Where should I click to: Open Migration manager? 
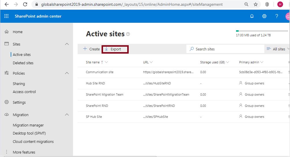pos(28,125)
